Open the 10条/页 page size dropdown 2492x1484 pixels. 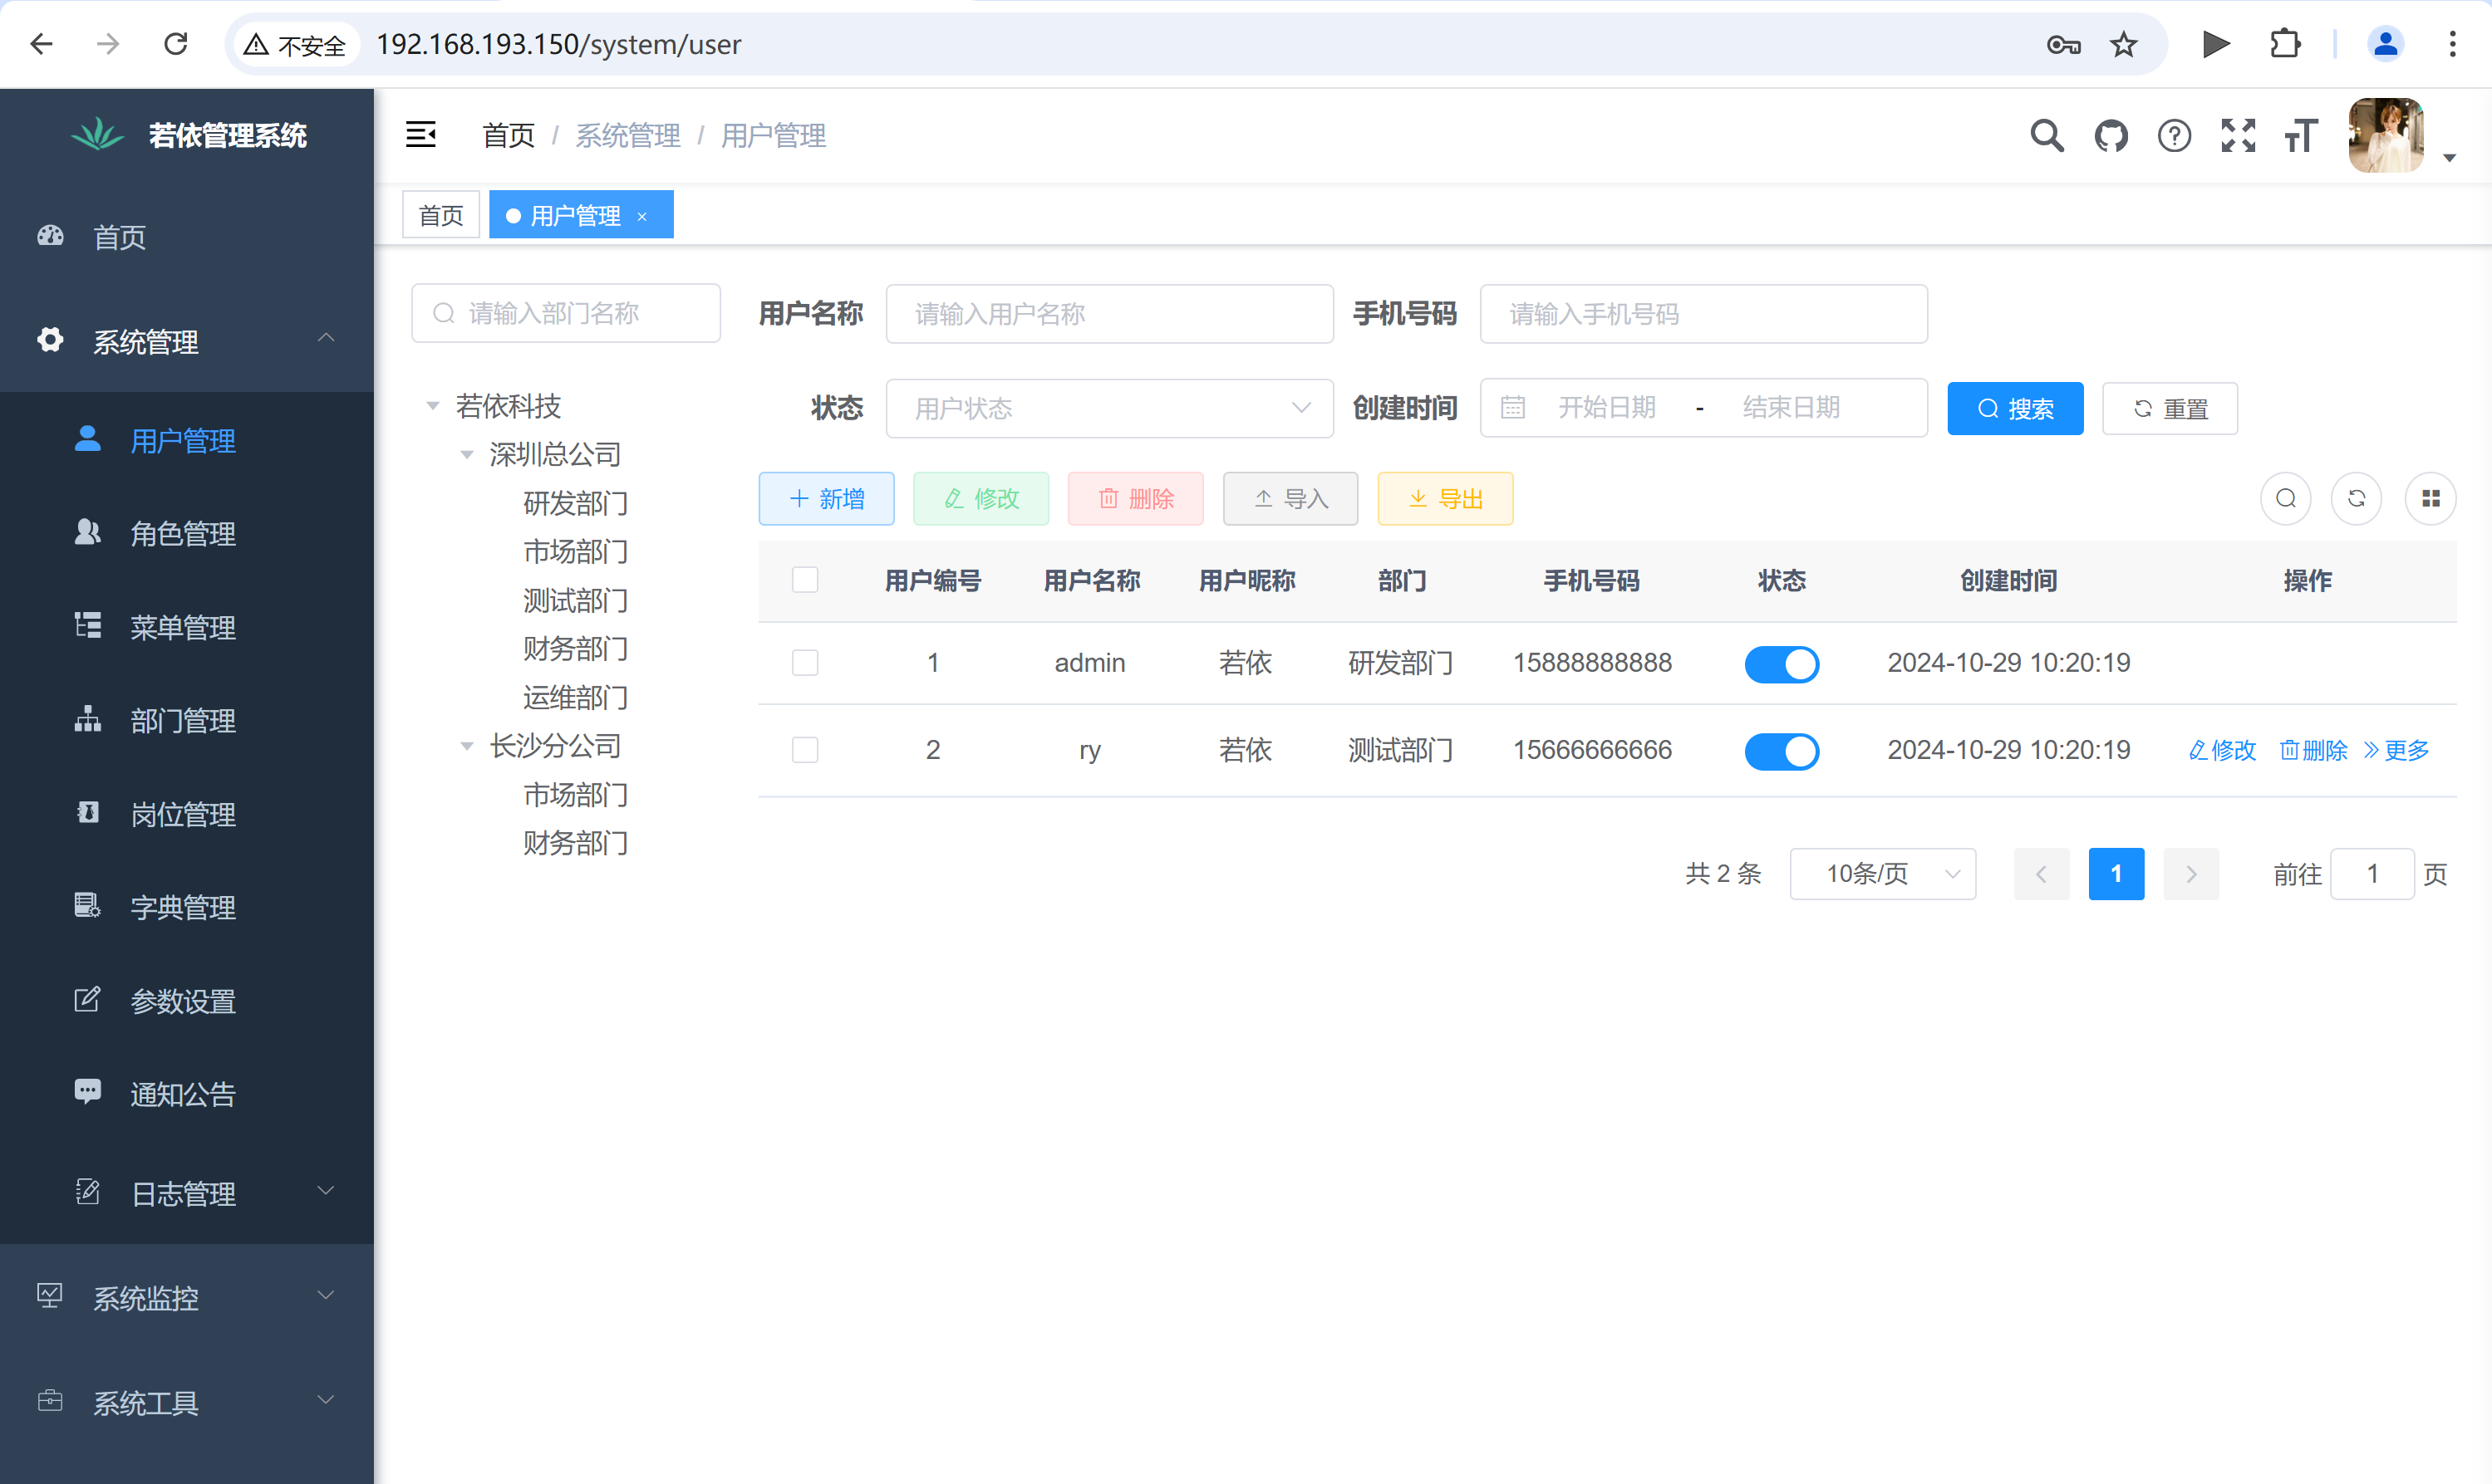coord(1883,874)
